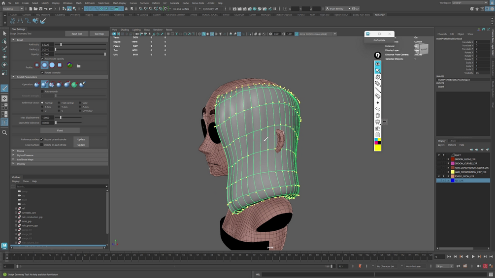Click the Tool Help button
Image resolution: width=495 pixels, height=278 pixels.
point(99,34)
